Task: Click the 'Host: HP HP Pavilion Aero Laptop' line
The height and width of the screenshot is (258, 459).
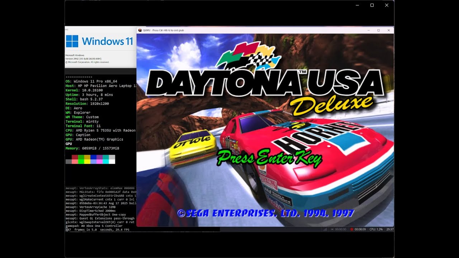Action: [x=101, y=86]
